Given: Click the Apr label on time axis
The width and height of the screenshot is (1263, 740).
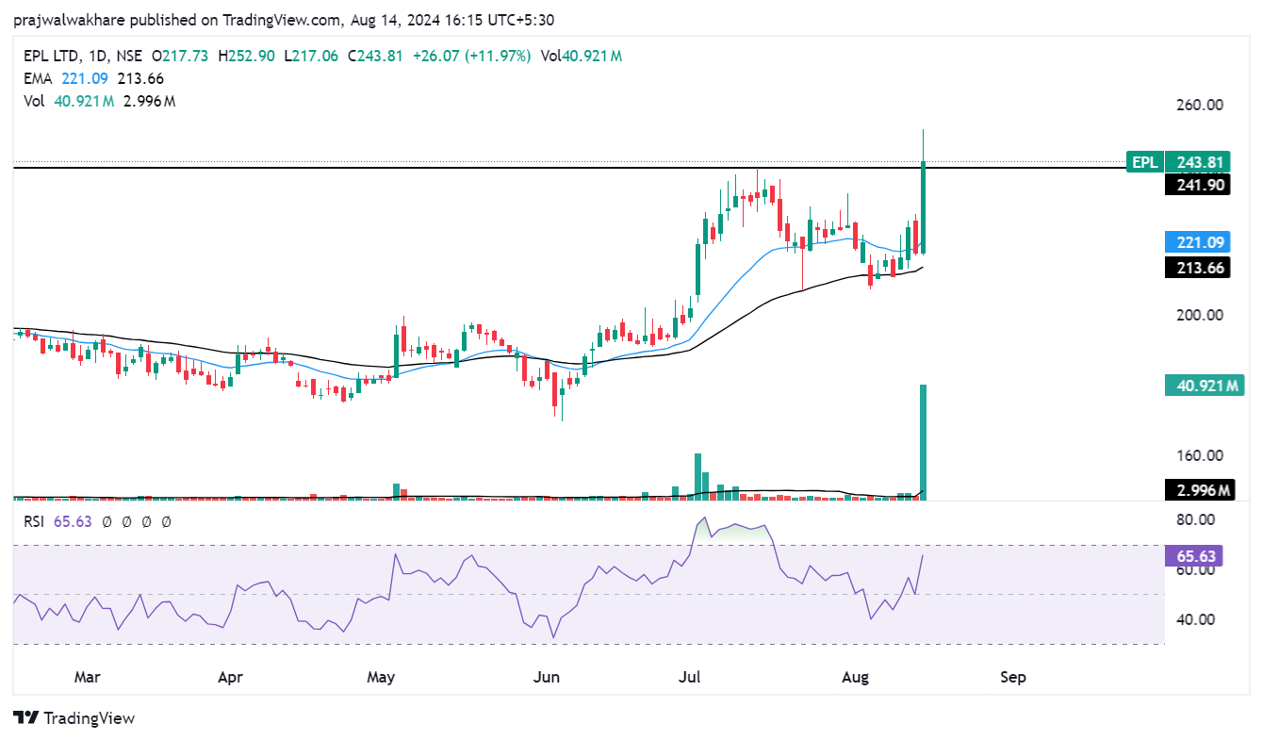Looking at the screenshot, I should (x=230, y=677).
